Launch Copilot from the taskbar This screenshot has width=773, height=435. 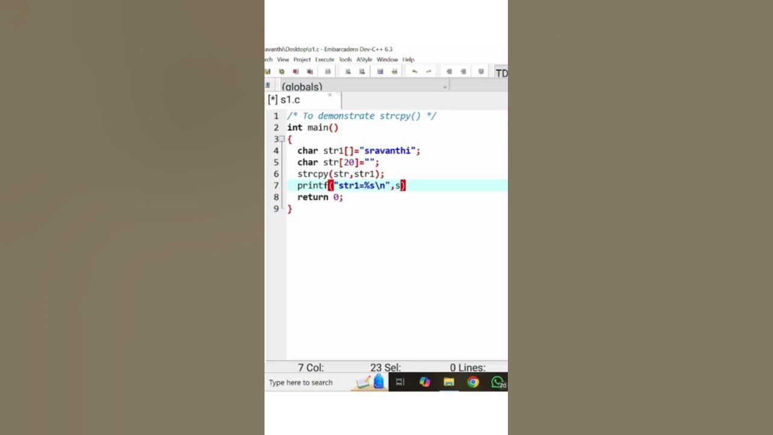coord(425,382)
